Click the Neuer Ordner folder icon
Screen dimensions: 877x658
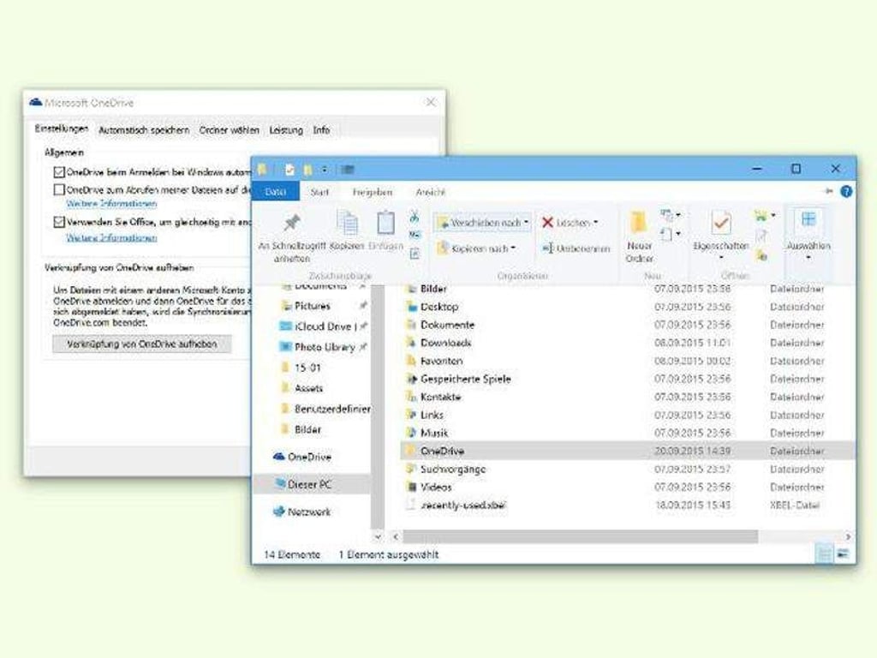point(638,222)
